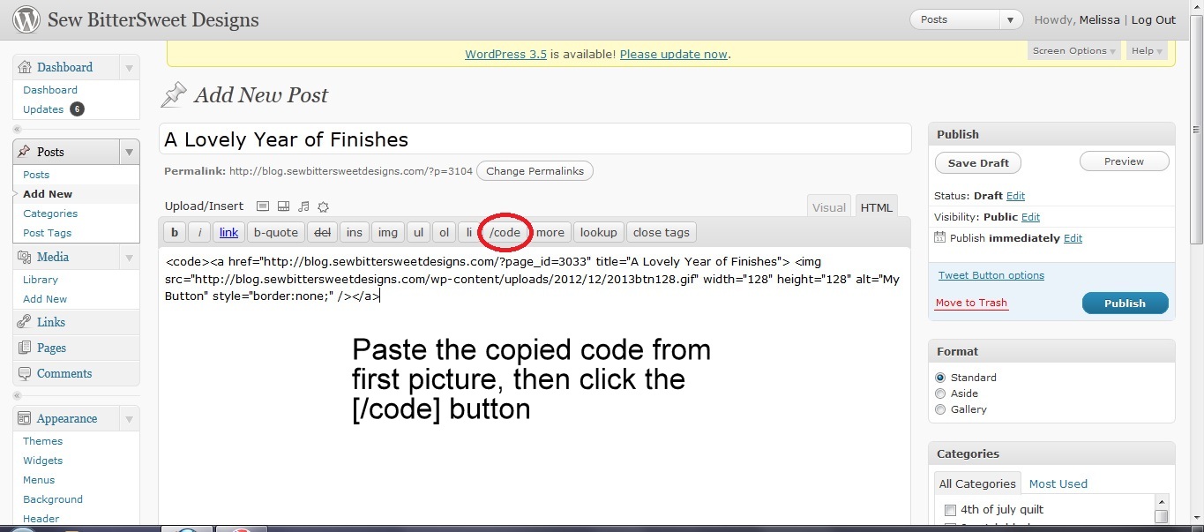Select the Aside format option
Screen dimensions: 1204x532
point(940,393)
